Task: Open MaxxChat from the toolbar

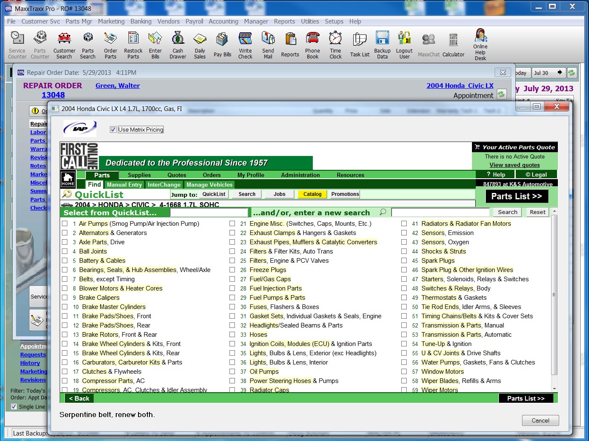Action: (x=429, y=45)
